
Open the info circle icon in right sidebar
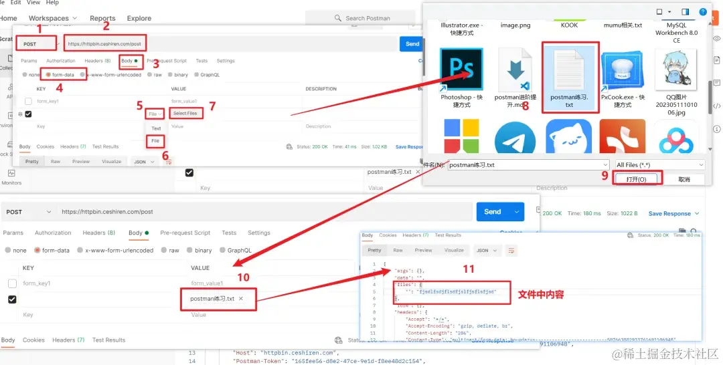click(716, 129)
